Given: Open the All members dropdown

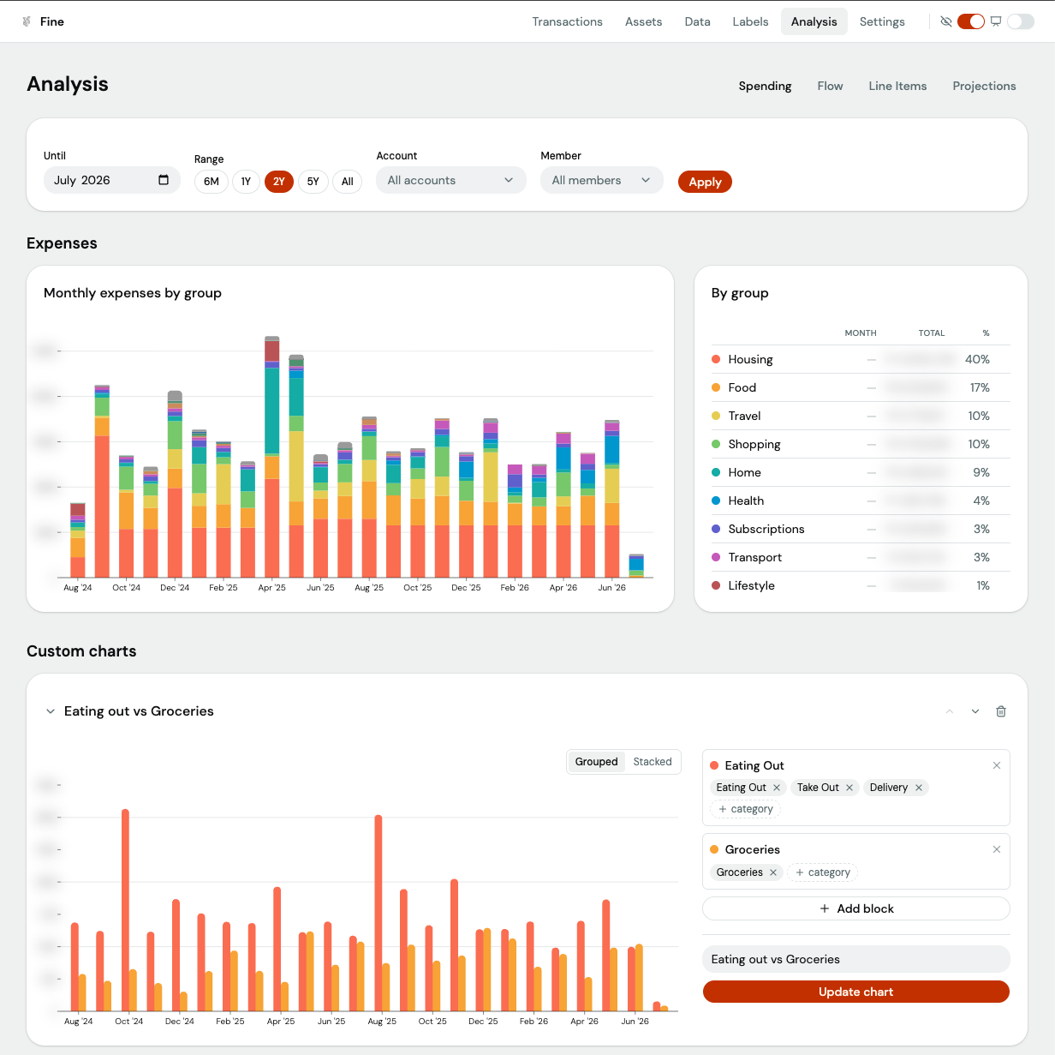Looking at the screenshot, I should coord(602,180).
